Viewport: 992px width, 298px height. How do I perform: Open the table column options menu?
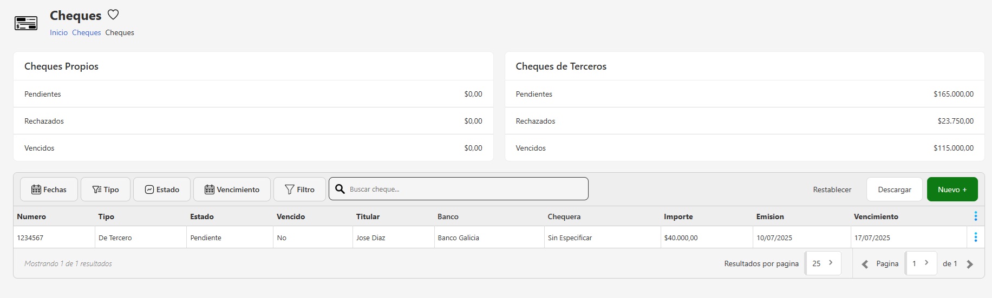coord(976,216)
